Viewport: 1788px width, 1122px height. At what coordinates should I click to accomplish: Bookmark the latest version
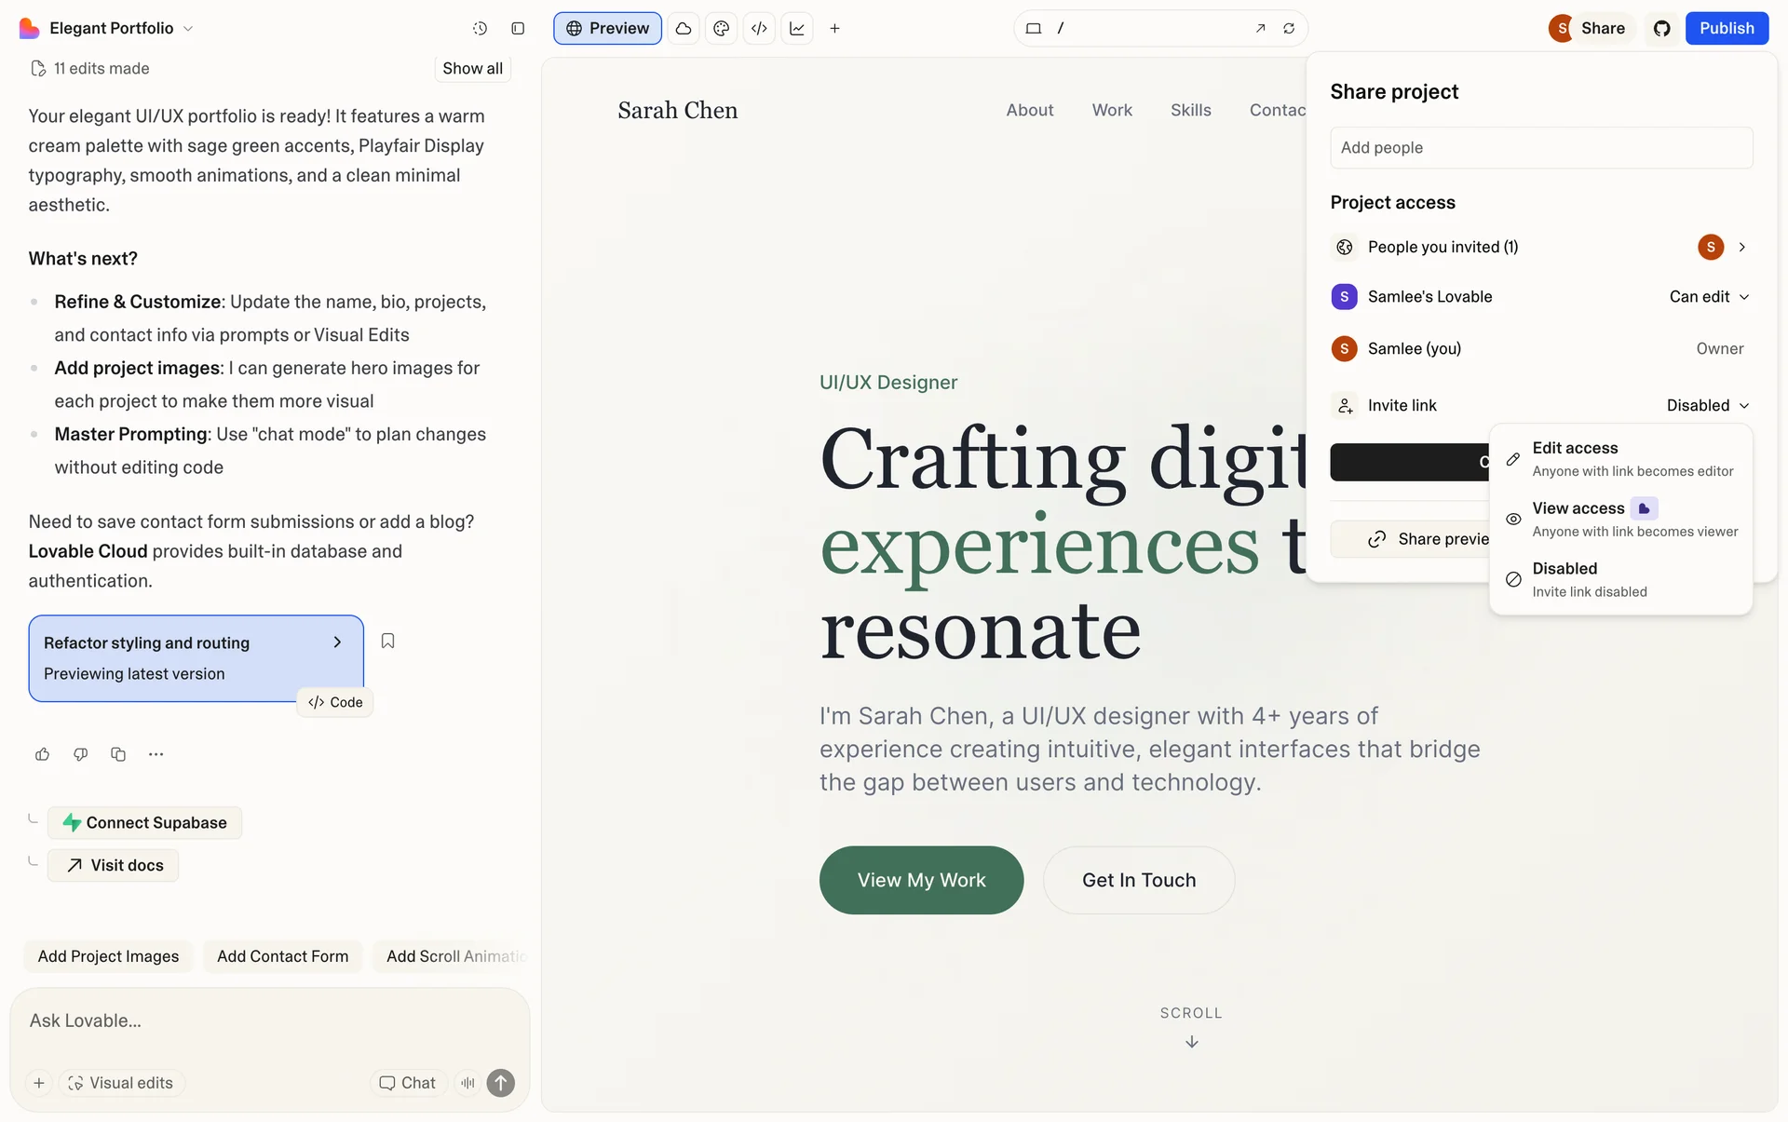coord(388,641)
